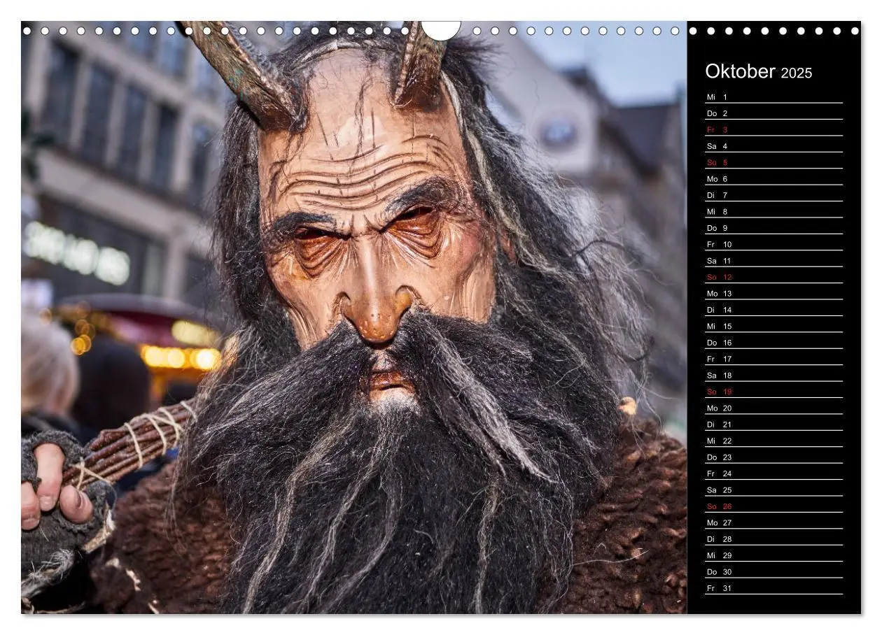The height and width of the screenshot is (635, 882).
Task: Click the Krampus mask calendar photo
Action: click(354, 317)
